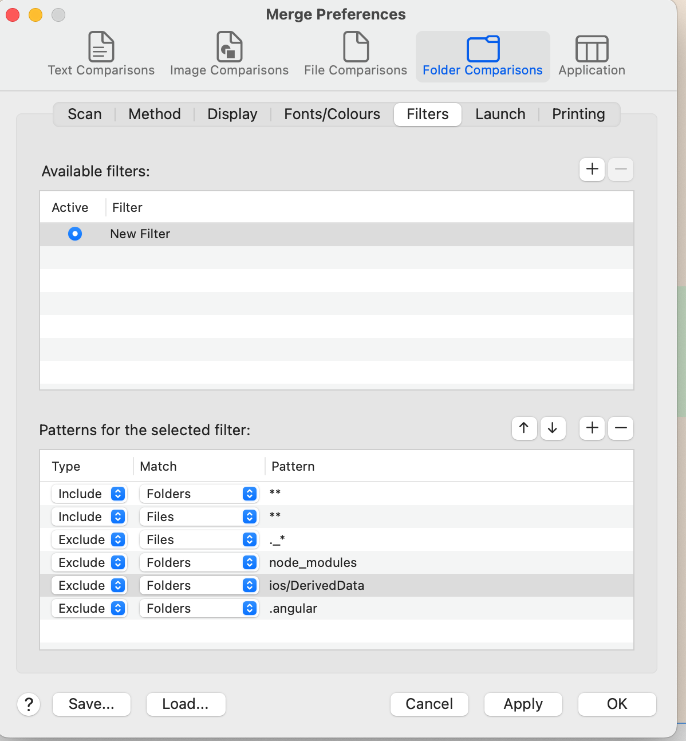
Task: Apply the preference changes
Action: coord(523,704)
